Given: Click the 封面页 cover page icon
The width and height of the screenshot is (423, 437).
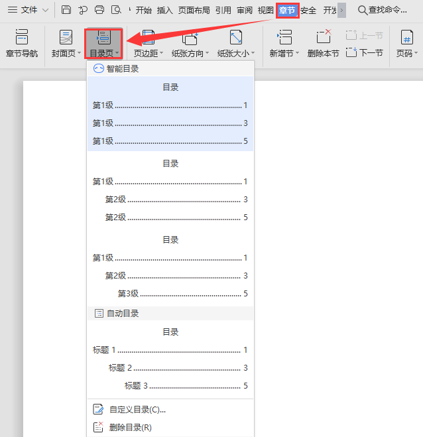Looking at the screenshot, I should coord(66,38).
